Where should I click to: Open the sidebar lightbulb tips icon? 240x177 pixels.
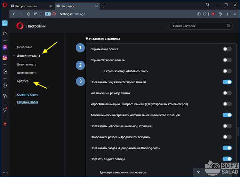click(5, 110)
